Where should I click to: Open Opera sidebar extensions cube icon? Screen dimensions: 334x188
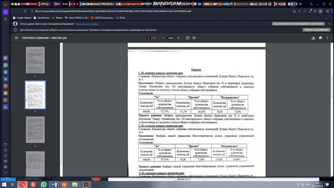pos(6,161)
